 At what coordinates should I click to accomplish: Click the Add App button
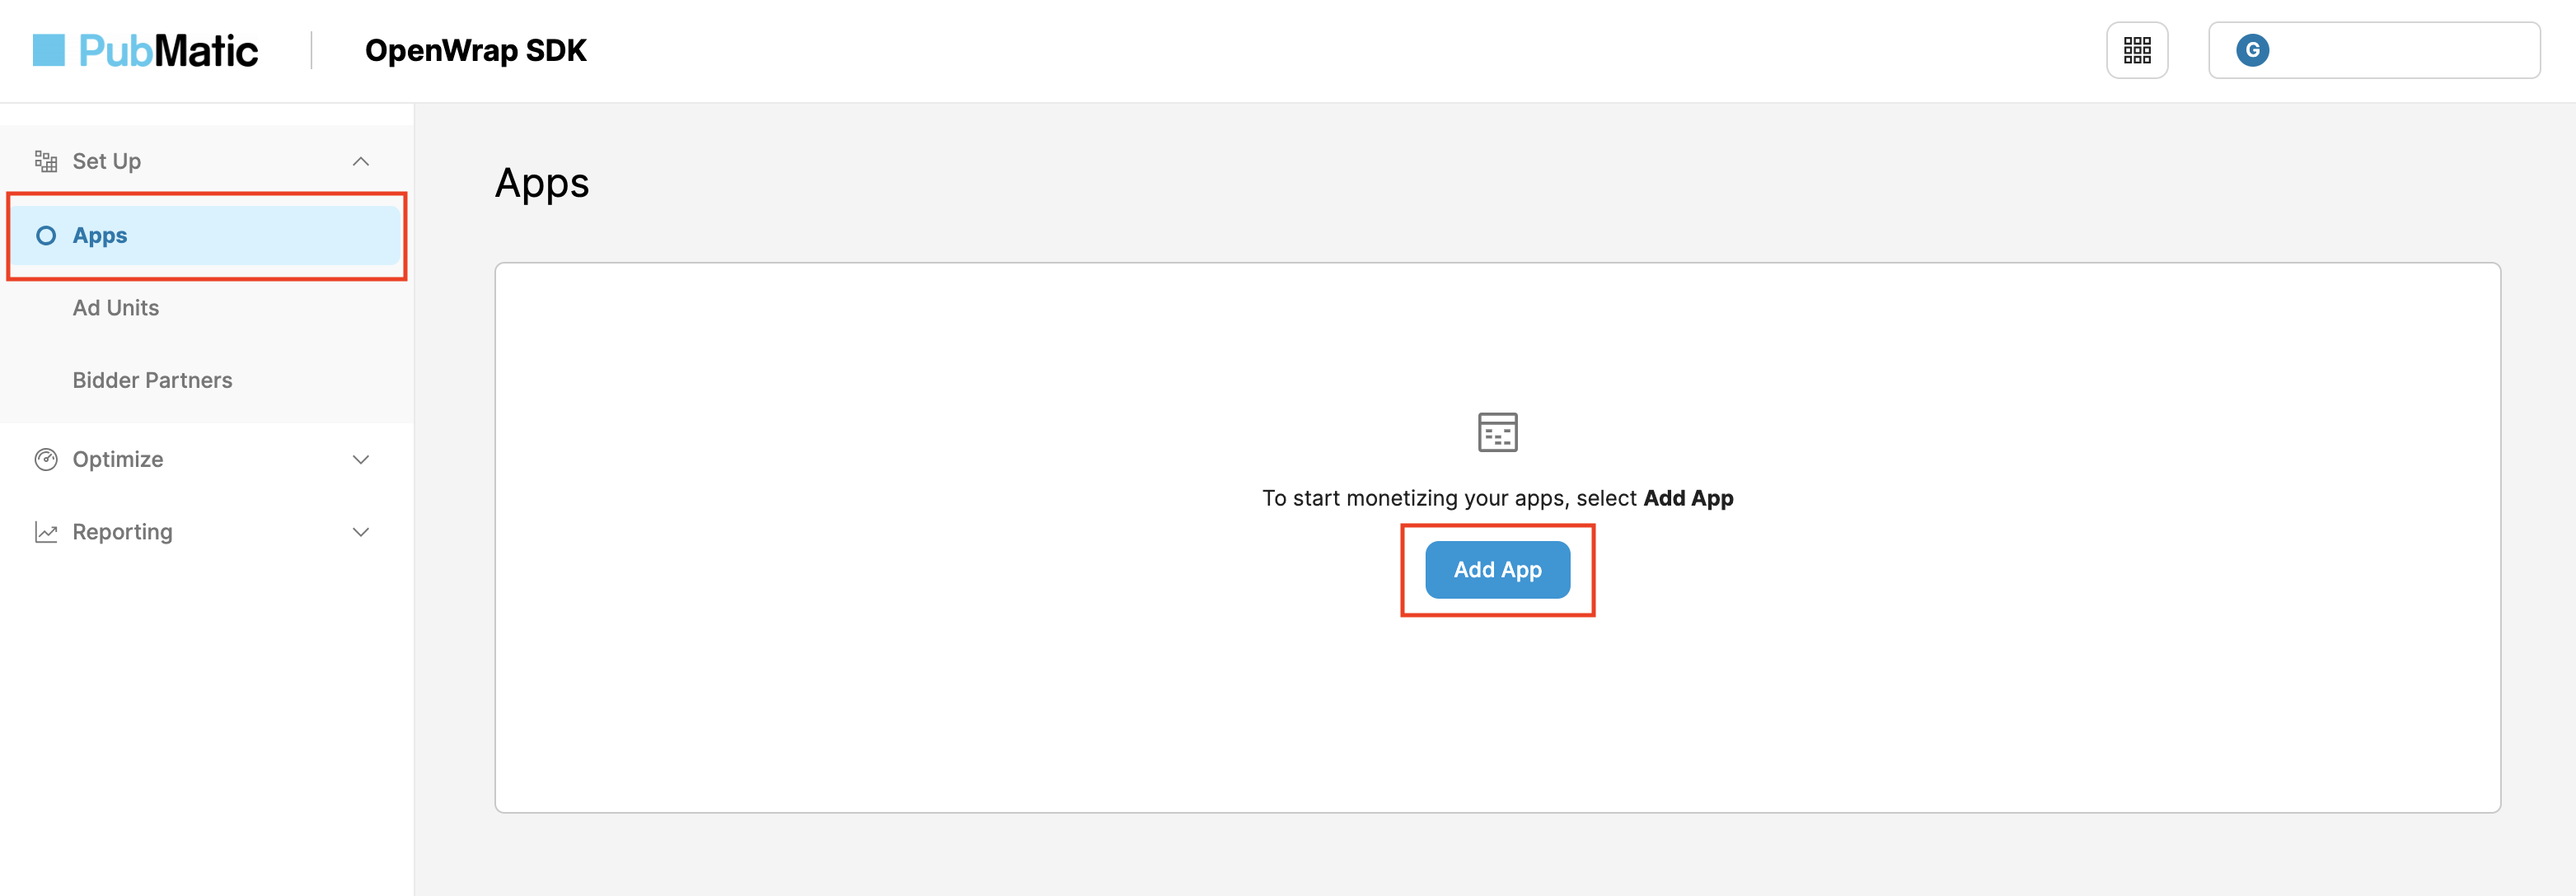(1497, 569)
